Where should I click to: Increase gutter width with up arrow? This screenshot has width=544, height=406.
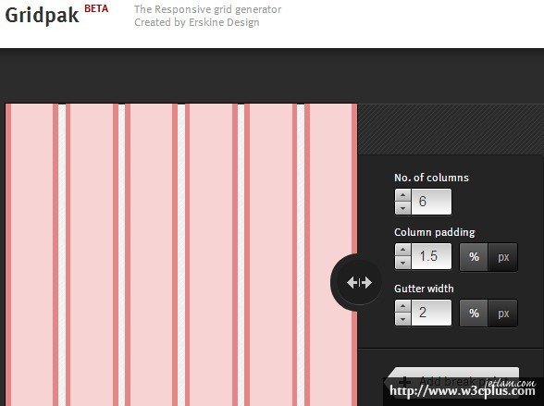pos(402,306)
